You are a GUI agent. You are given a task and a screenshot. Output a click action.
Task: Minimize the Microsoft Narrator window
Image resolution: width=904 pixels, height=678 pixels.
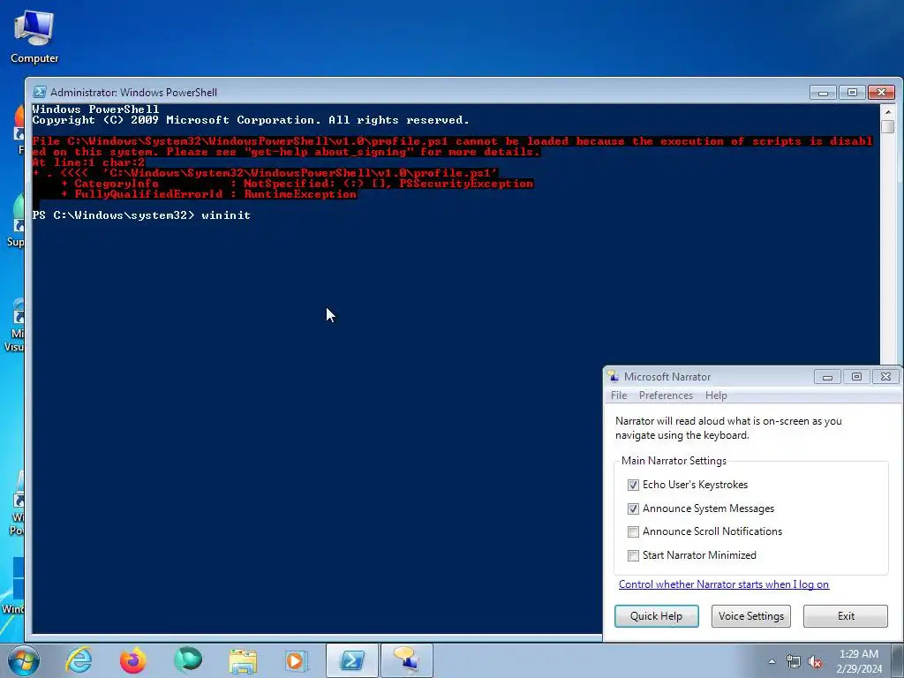point(827,376)
